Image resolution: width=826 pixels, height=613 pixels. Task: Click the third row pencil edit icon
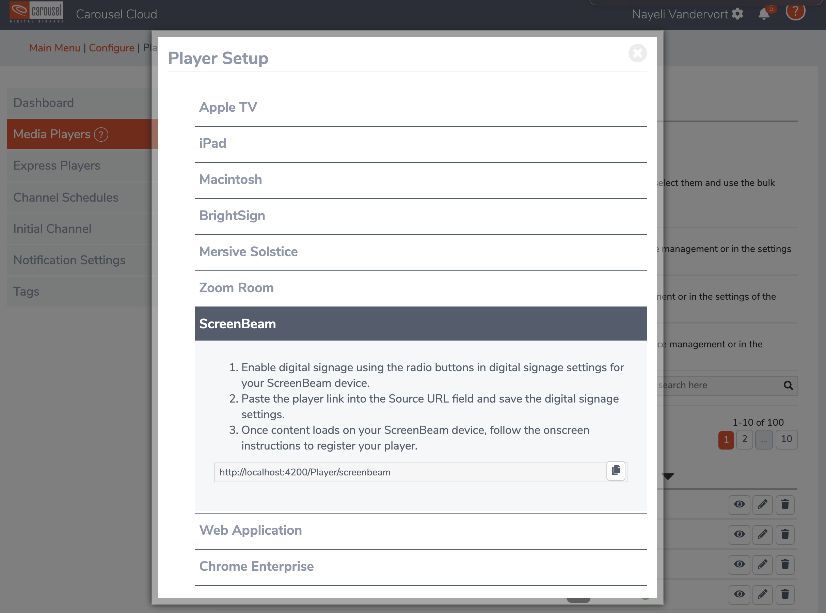pos(762,565)
